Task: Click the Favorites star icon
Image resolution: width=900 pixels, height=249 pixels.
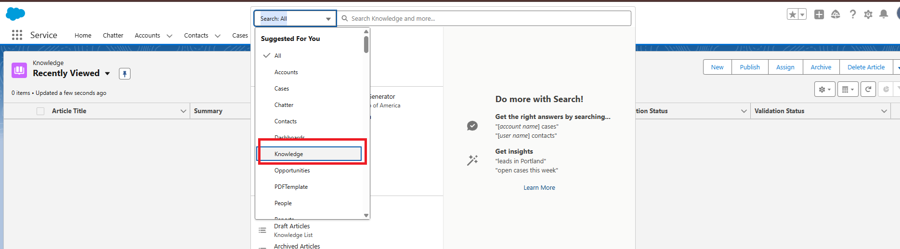Action: pos(793,14)
